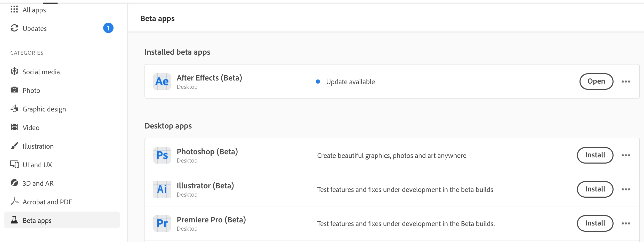Screen dimensions: 644x242
Task: Click the Video filmstrip icon
Action: 14,127
